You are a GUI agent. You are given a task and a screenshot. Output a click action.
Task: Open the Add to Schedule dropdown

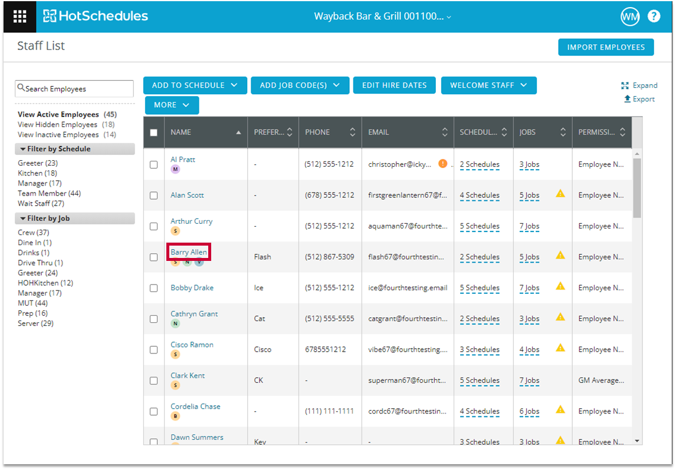coord(195,85)
